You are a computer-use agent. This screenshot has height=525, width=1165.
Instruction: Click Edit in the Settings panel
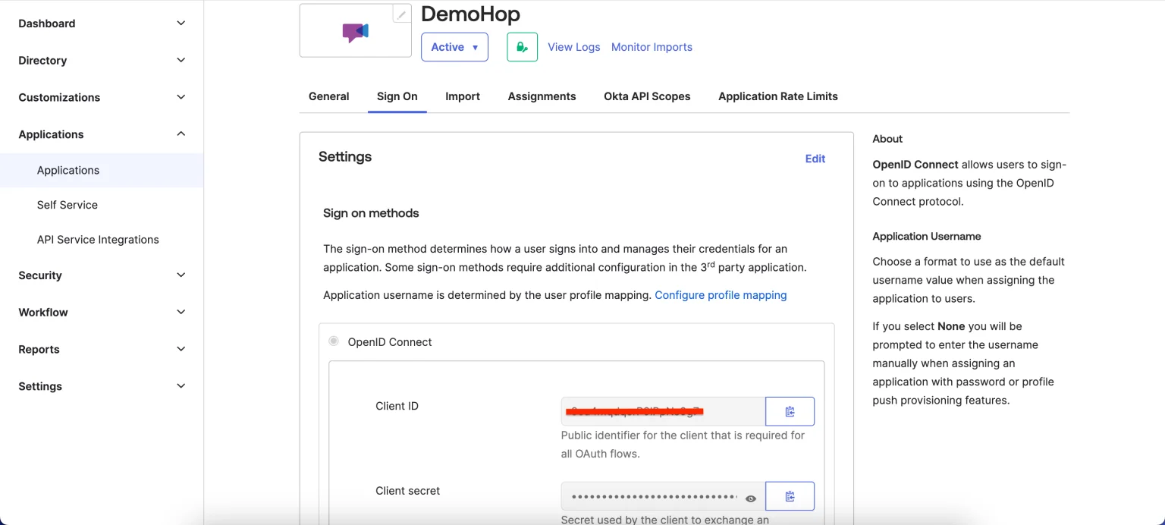(x=815, y=159)
